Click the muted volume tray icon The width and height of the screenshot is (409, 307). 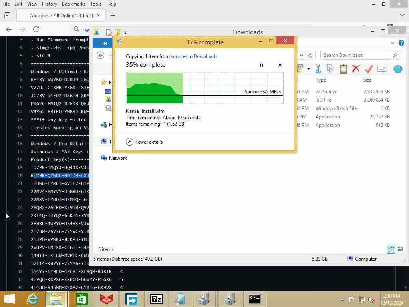[x=371, y=299]
